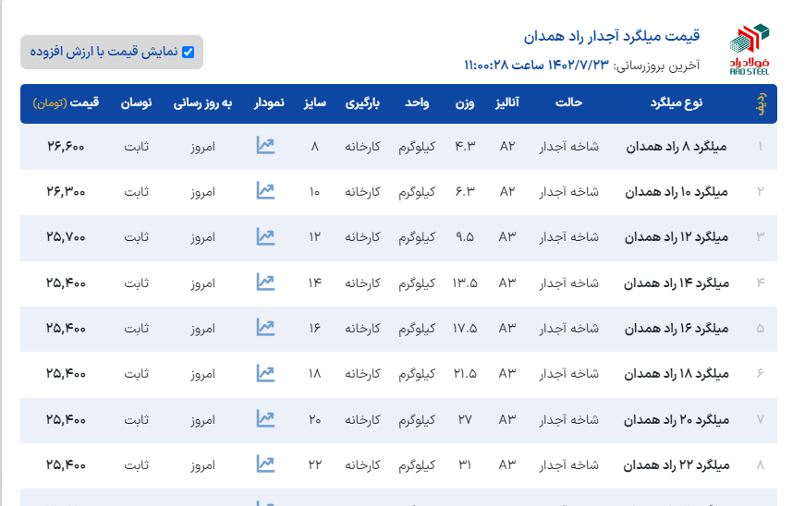Screen dimensions: 793x506
Task: Click the نوع میلگرد column header
Action: [x=677, y=103]
